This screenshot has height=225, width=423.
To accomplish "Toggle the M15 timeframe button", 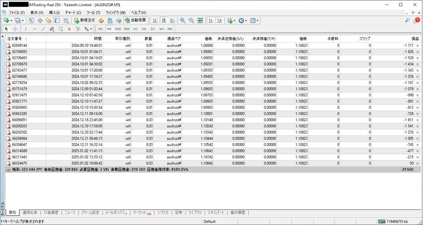I will 118,29.
